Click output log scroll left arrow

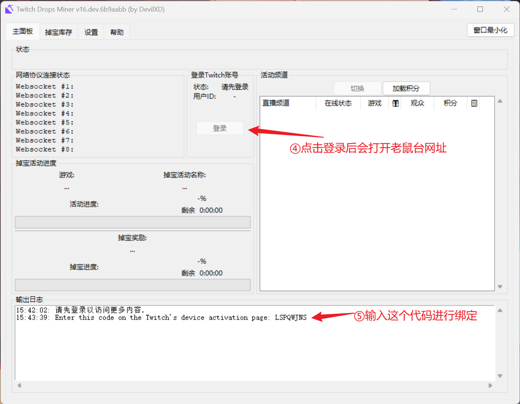19,385
